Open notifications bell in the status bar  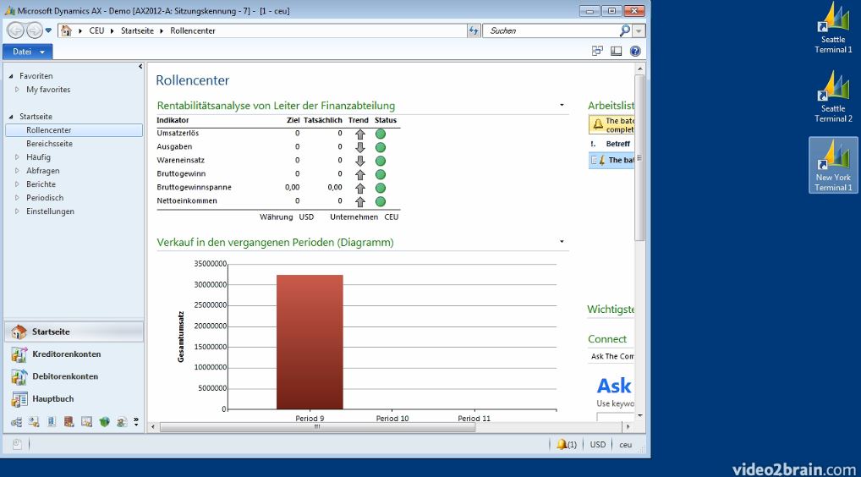click(567, 445)
